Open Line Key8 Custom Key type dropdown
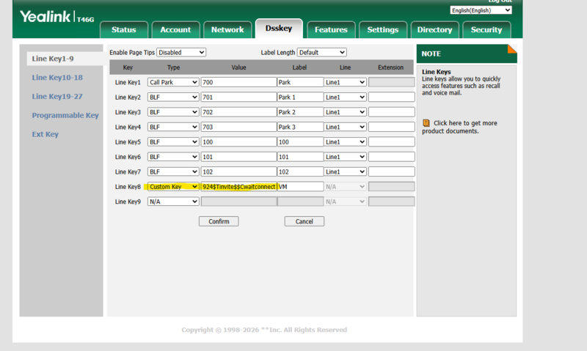 [x=173, y=187]
